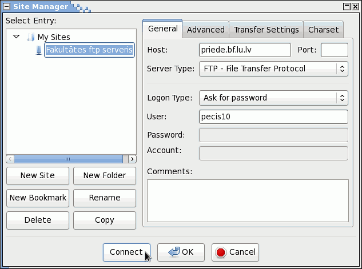The image size is (362, 269).
Task: Click the horizontal scrollbar right arrow
Action: [x=132, y=159]
